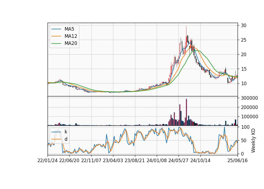Click the KD axis value 50
Viewport: 264px width, 189px height.
pos(244,141)
